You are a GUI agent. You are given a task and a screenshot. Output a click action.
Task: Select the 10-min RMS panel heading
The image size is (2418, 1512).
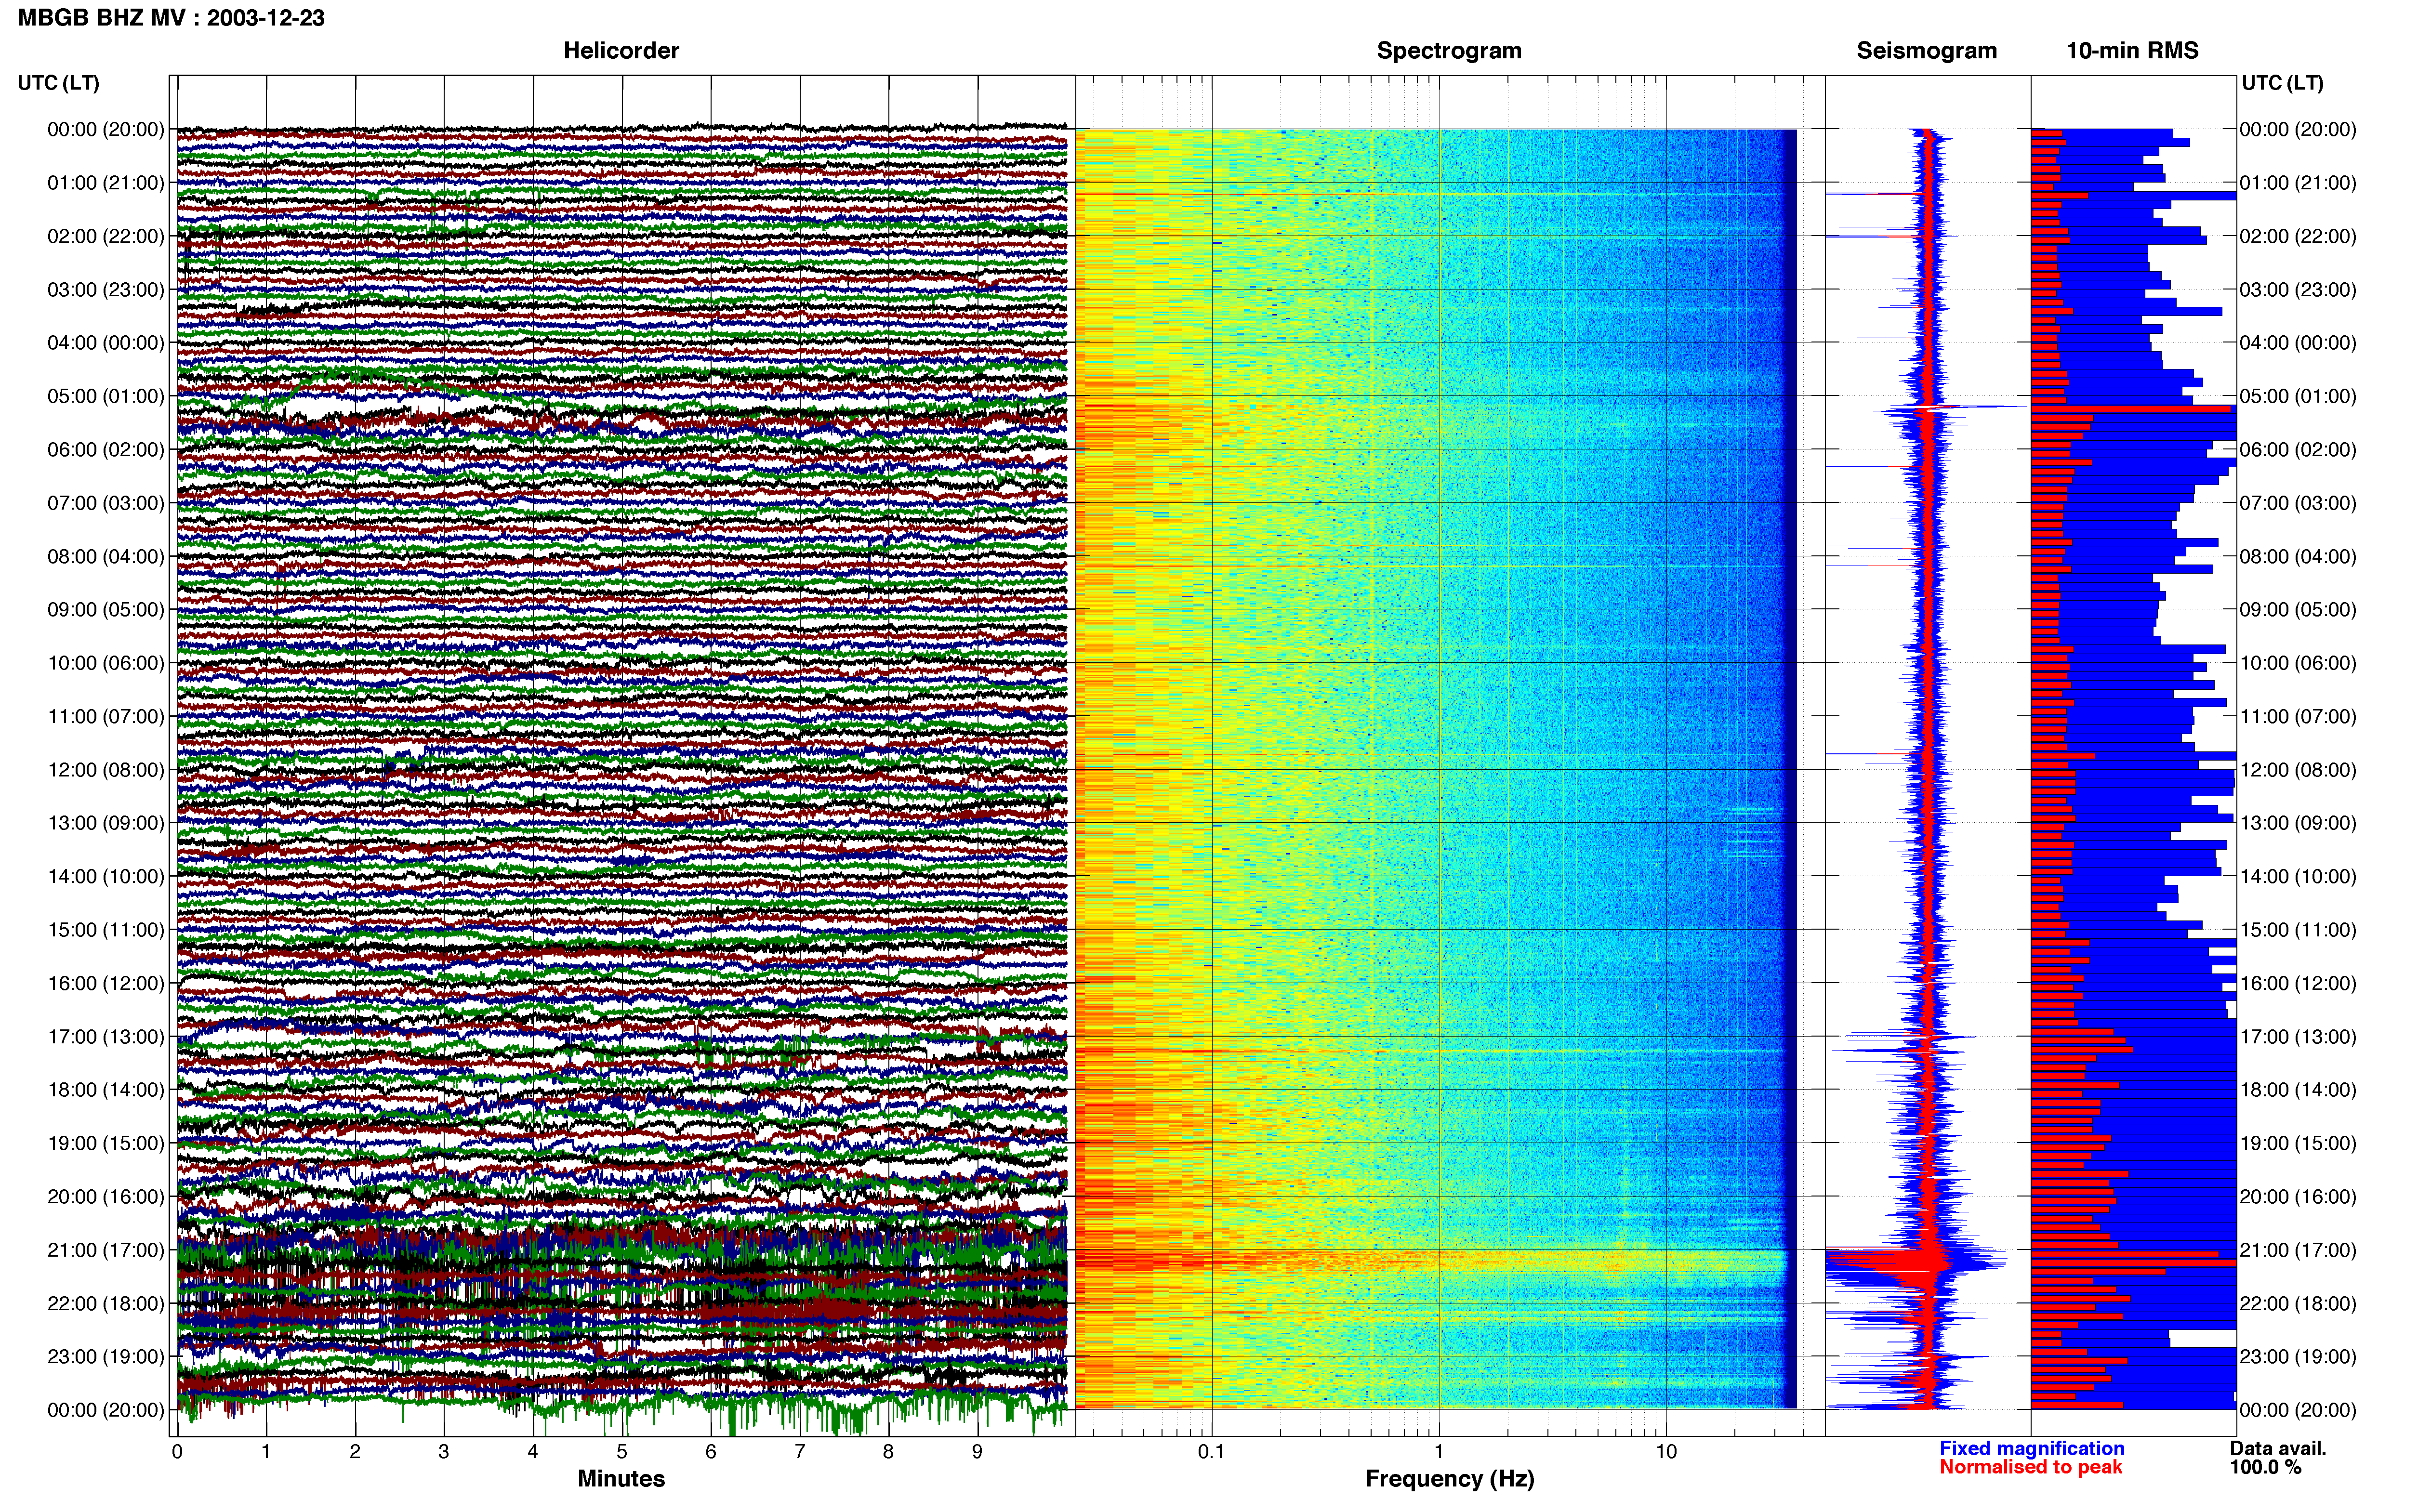(2132, 50)
